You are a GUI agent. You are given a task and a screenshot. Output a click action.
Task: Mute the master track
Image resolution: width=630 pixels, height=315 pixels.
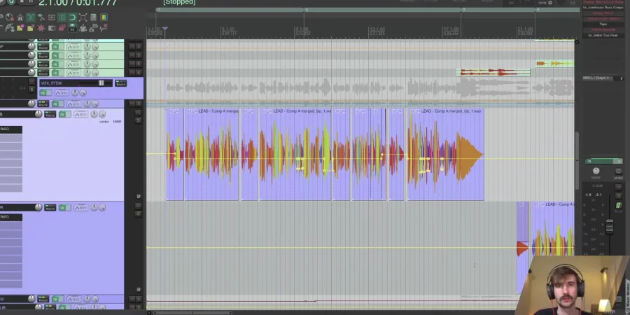(x=618, y=187)
